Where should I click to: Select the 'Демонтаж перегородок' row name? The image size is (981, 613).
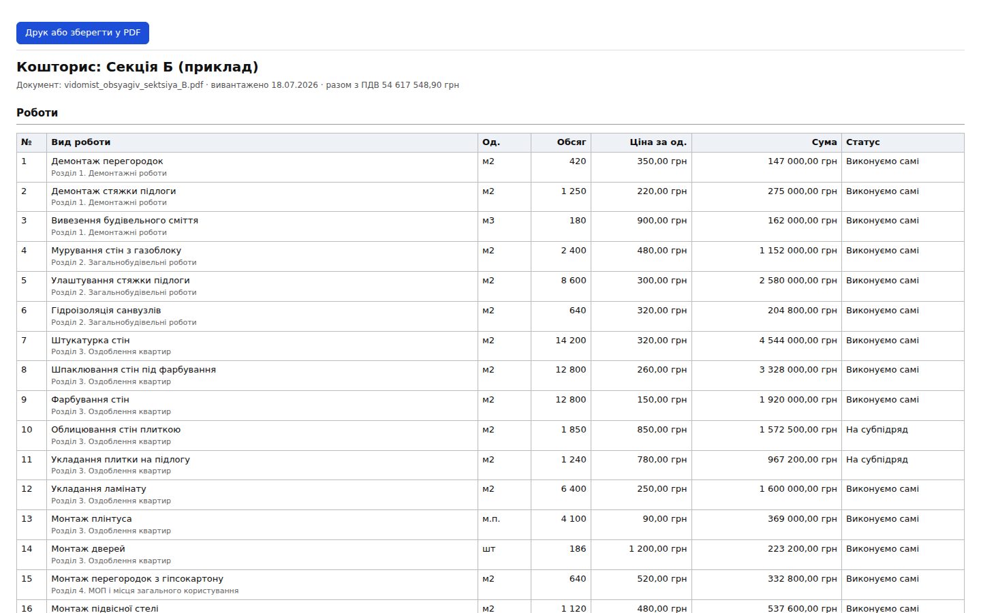pyautogui.click(x=107, y=161)
